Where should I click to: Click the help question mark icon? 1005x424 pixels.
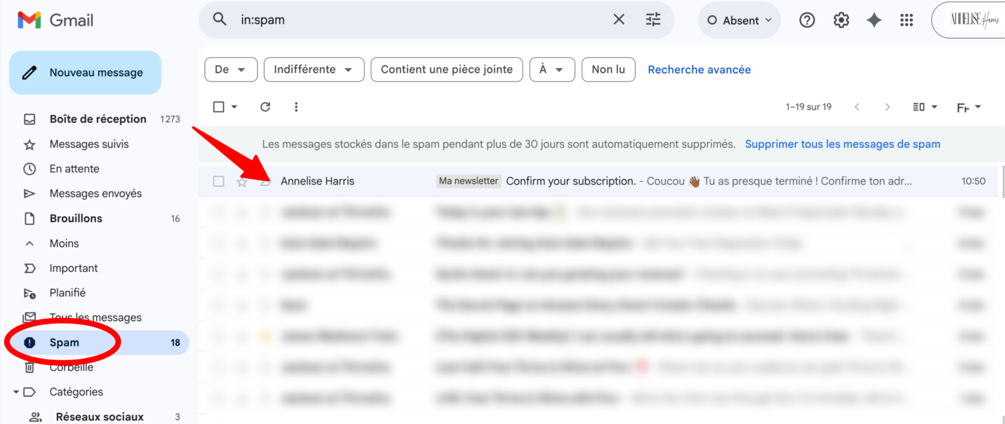pos(807,20)
